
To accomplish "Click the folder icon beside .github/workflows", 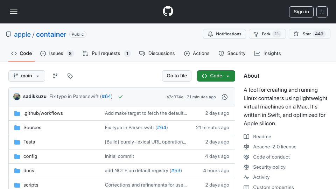I will [17, 113].
